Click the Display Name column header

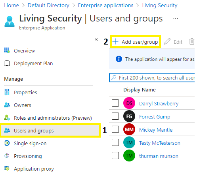pos(140,90)
